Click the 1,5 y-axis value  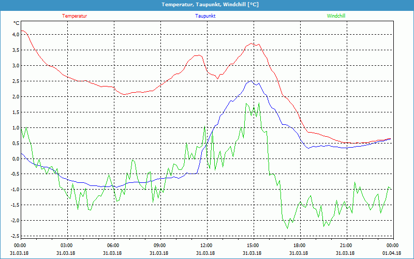[x=16, y=112]
